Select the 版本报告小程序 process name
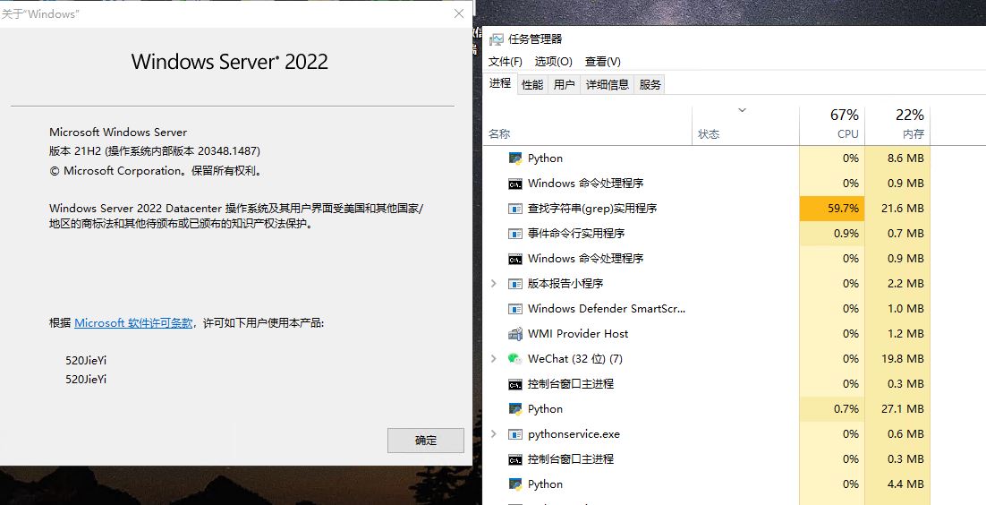 pos(565,283)
